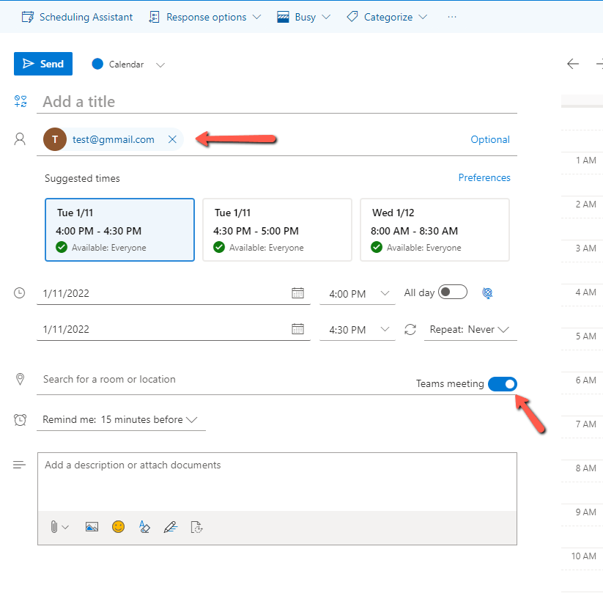Remove test@gmmail.com attendee with the X
Image resolution: width=603 pixels, height=593 pixels.
pyautogui.click(x=172, y=139)
